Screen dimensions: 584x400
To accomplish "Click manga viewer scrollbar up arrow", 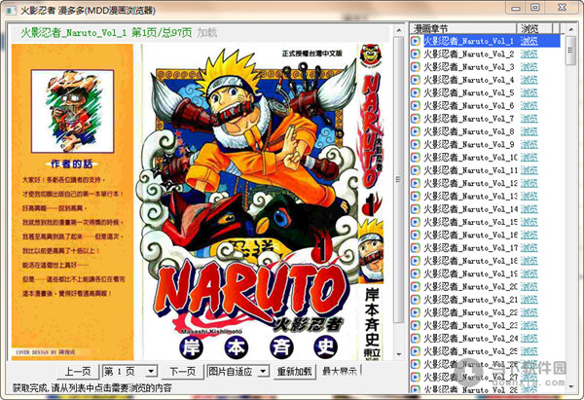I will (x=399, y=30).
